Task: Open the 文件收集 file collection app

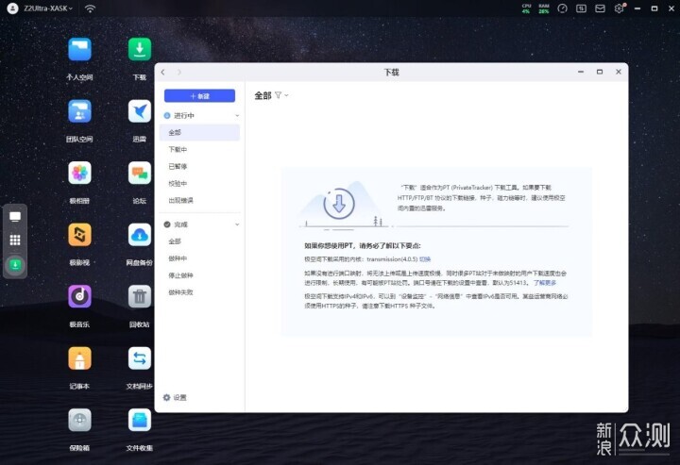Action: [x=140, y=420]
